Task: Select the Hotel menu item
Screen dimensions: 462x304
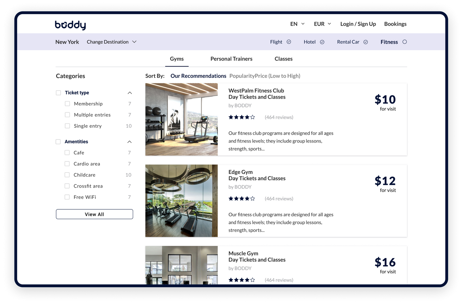Action: coord(310,42)
